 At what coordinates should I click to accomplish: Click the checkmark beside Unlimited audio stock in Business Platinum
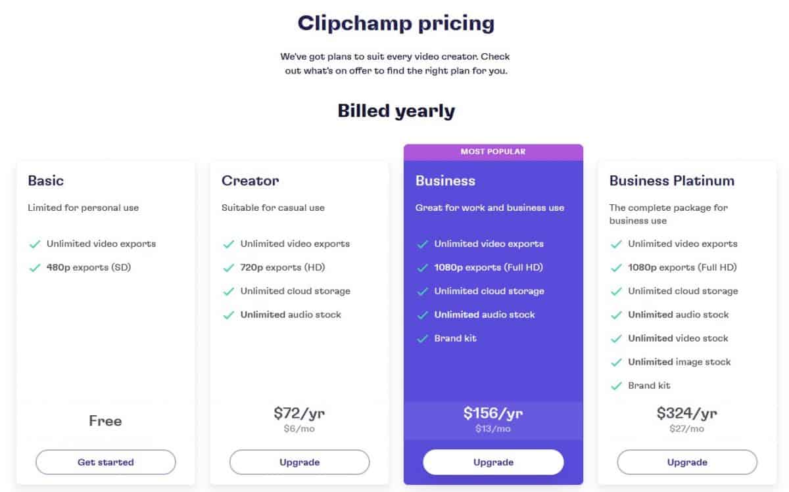point(615,315)
